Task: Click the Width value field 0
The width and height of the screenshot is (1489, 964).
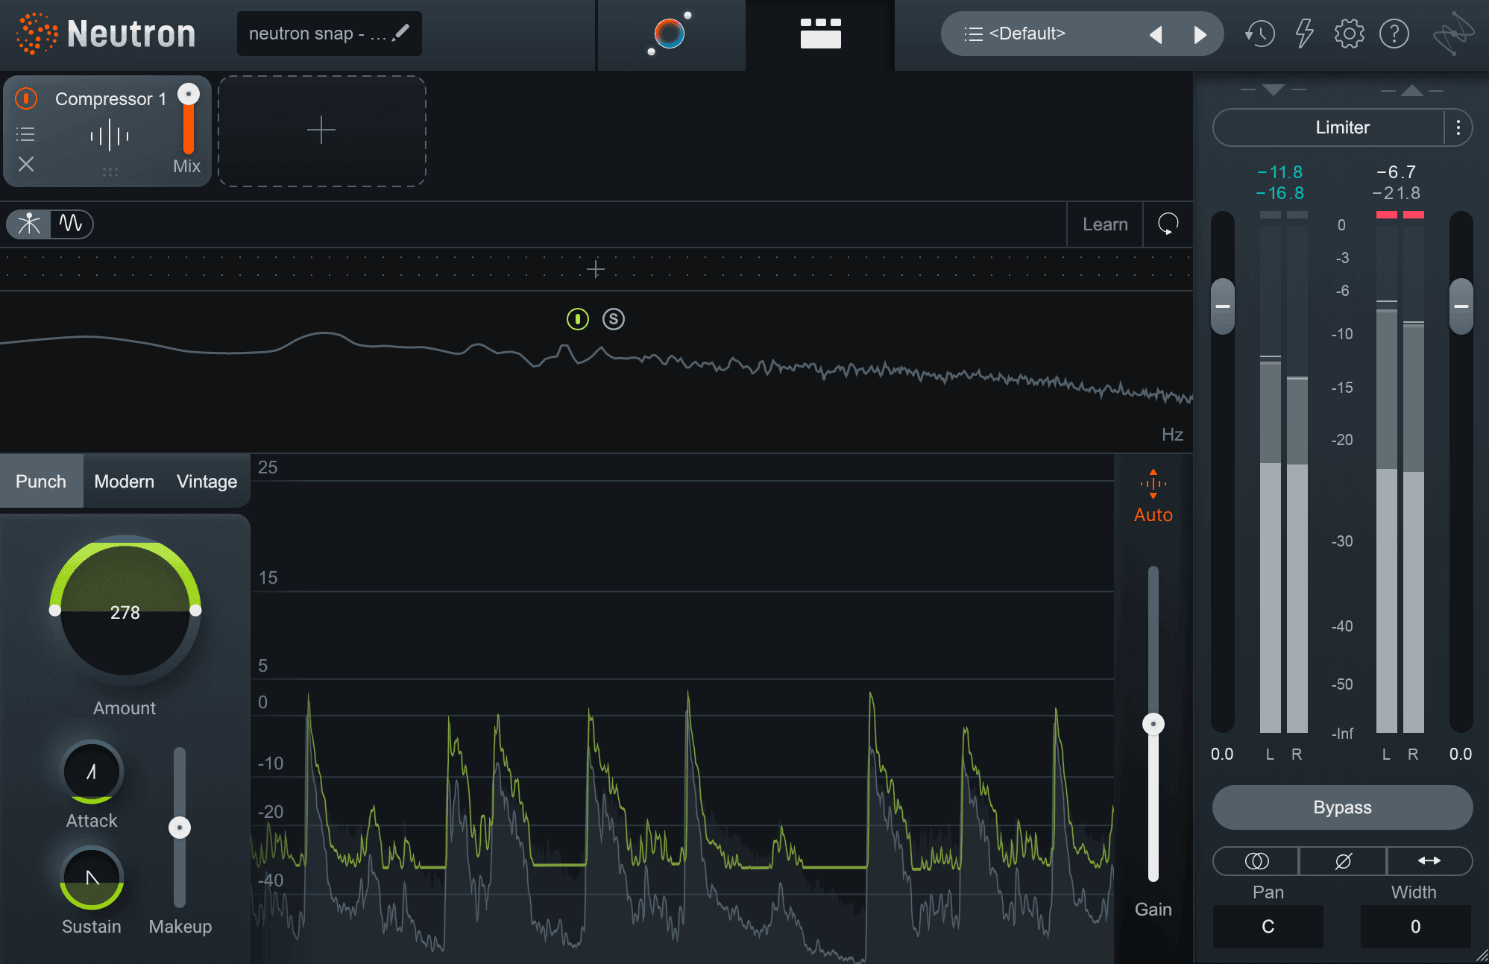Action: [1415, 927]
